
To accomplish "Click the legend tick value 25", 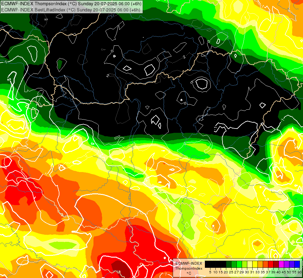I will coord(231,272).
